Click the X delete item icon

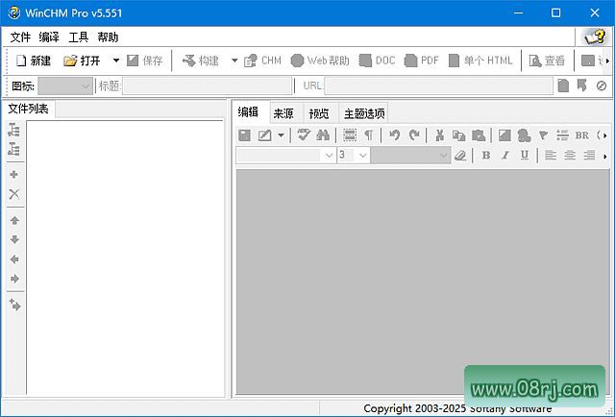14,194
